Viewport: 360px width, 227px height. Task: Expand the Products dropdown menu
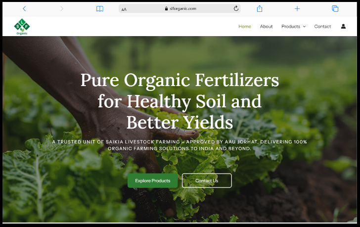pos(291,27)
